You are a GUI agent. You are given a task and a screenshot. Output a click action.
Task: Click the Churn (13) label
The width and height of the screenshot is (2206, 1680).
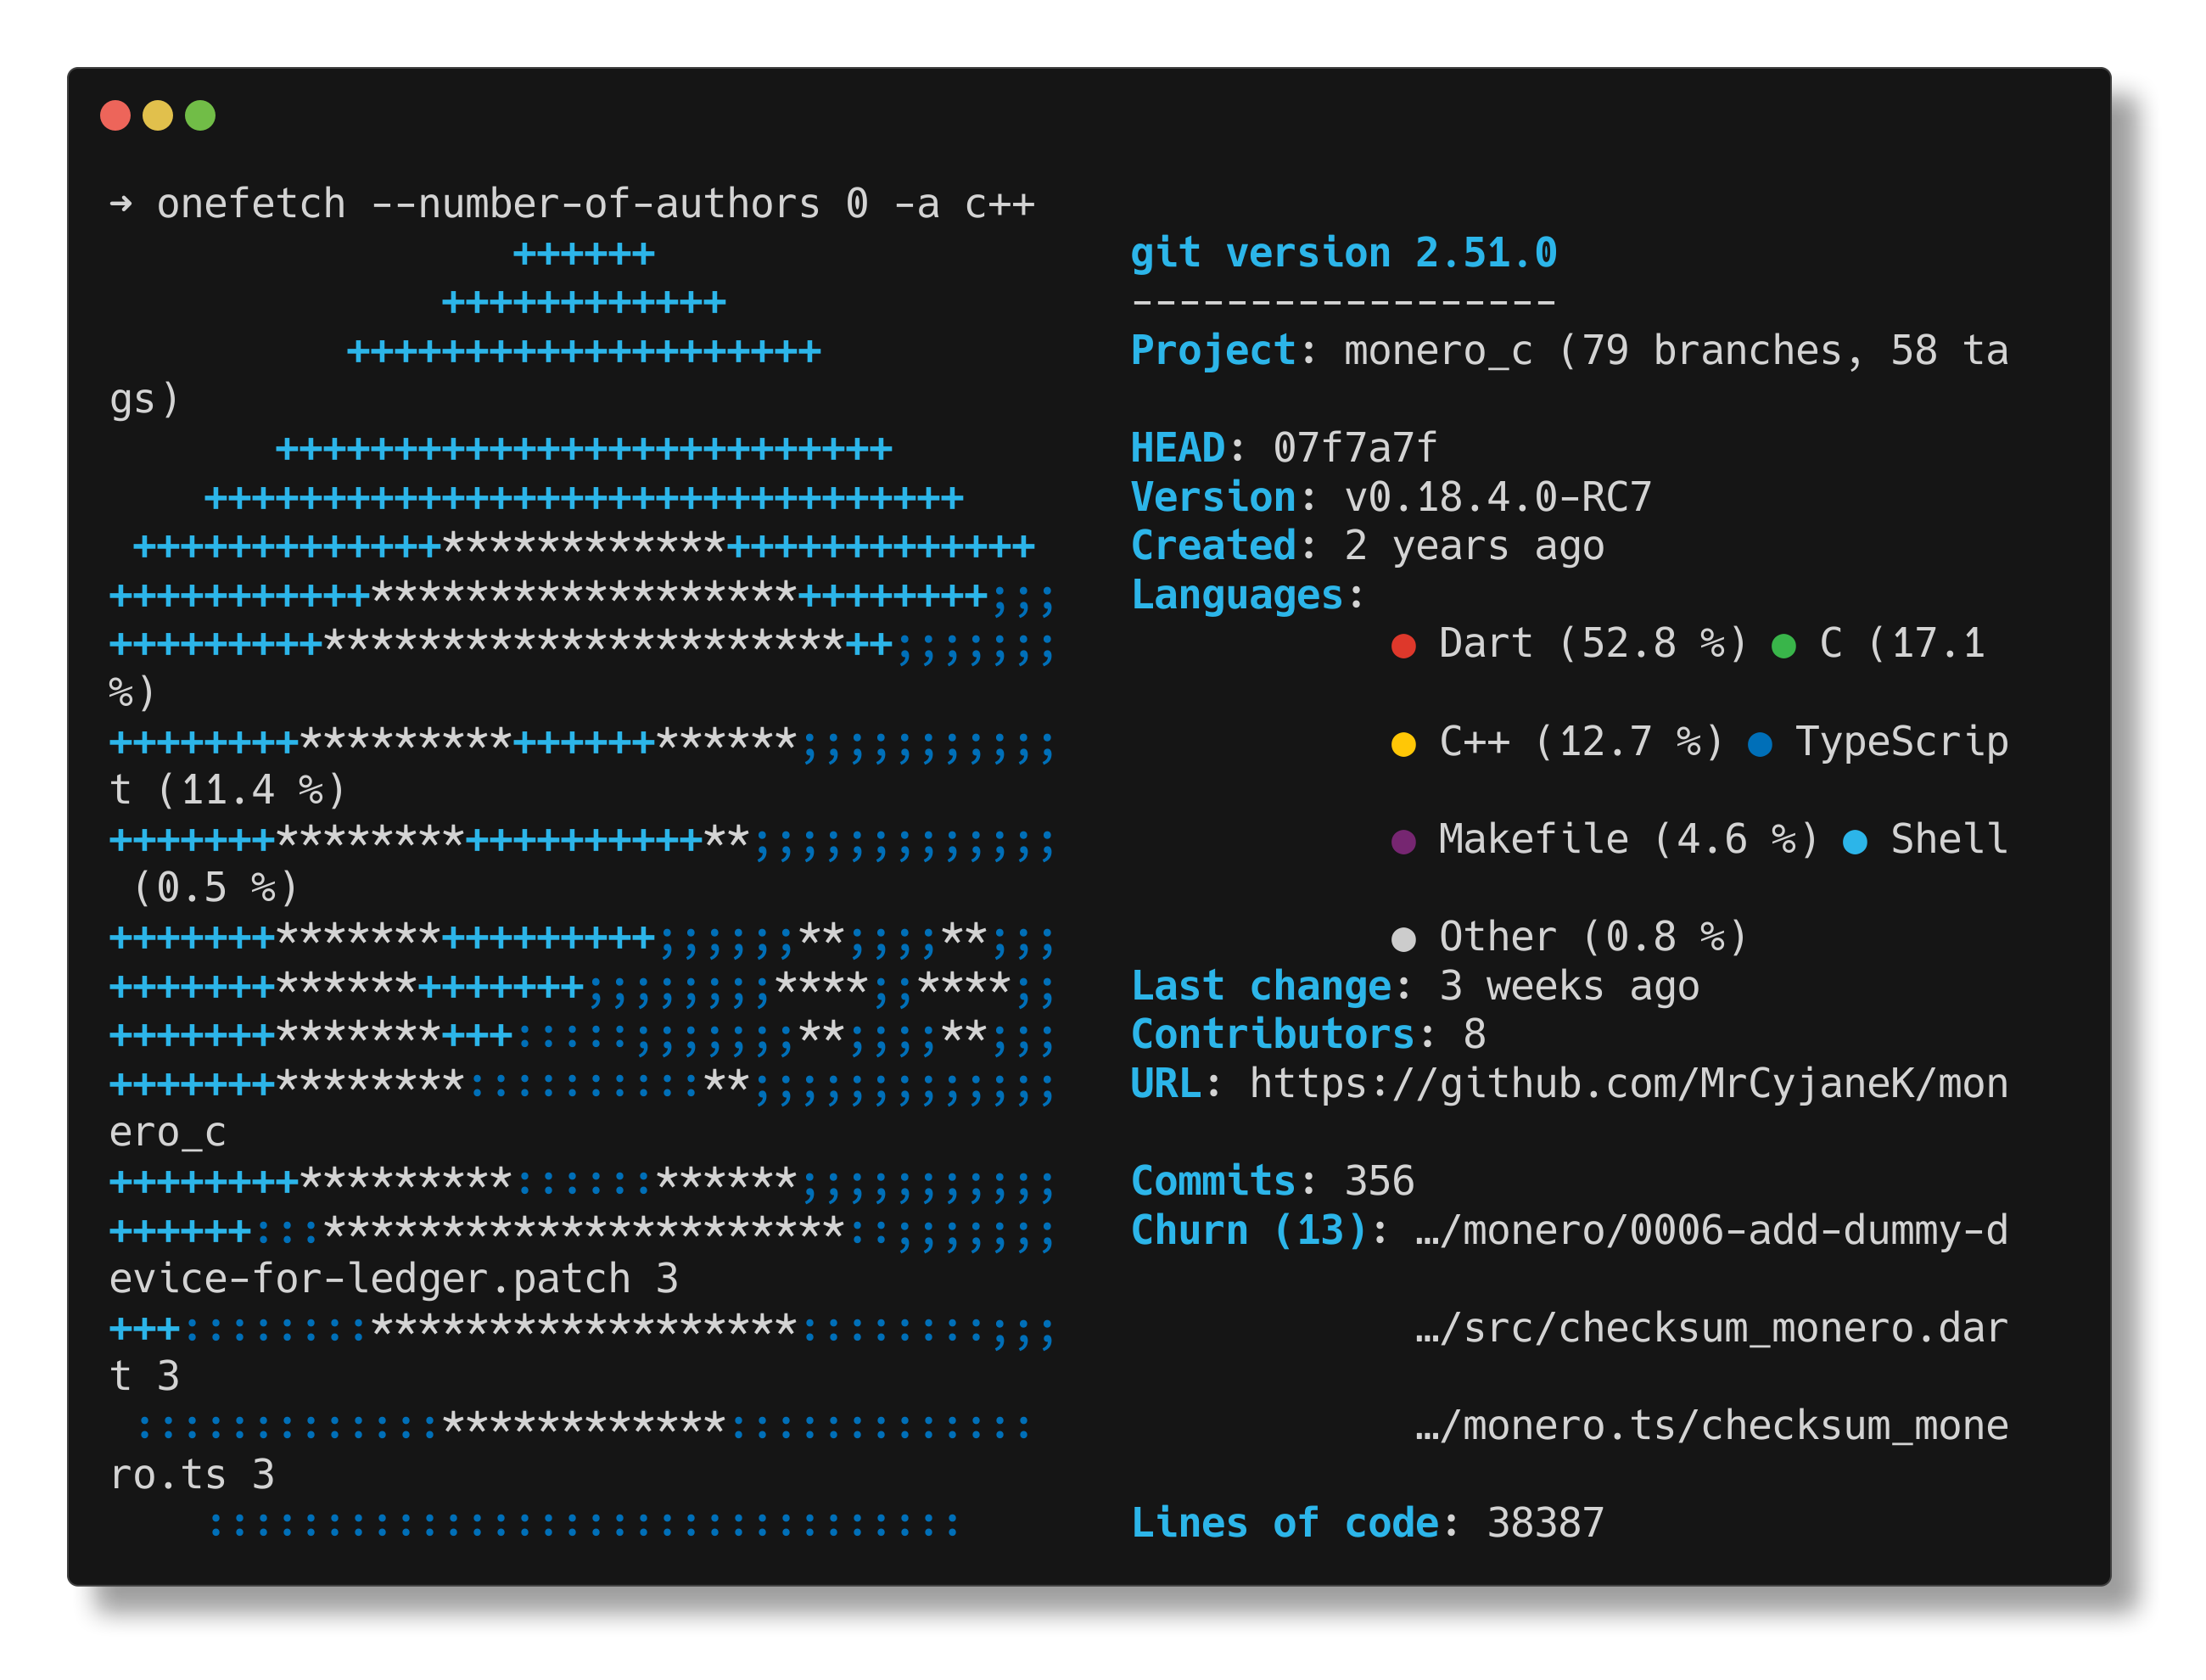(x=1250, y=1230)
